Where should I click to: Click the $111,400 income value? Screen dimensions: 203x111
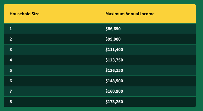click(x=114, y=50)
